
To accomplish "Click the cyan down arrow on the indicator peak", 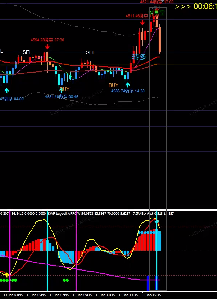I will [x=157, y=222].
